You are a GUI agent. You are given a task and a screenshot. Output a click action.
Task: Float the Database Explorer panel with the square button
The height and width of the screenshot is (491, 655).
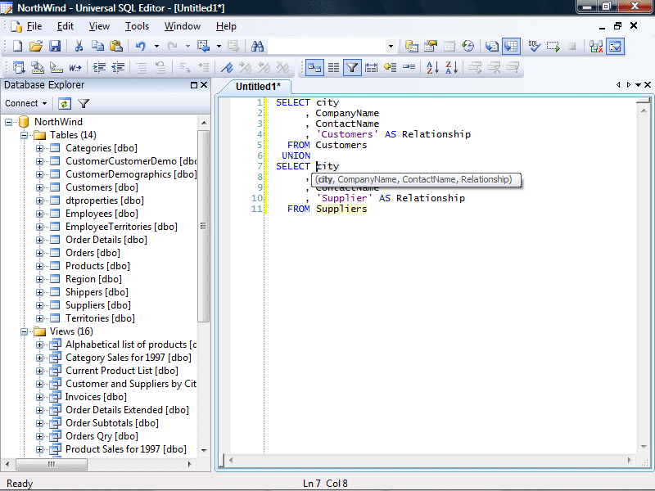click(x=194, y=85)
